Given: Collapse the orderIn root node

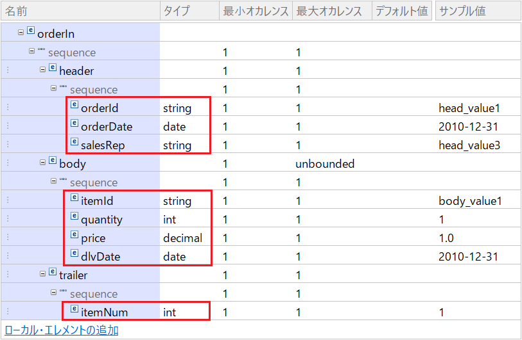Looking at the screenshot, I should pos(21,33).
